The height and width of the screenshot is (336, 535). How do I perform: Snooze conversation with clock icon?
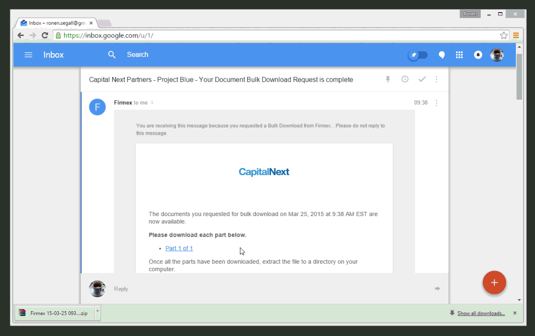(x=405, y=79)
